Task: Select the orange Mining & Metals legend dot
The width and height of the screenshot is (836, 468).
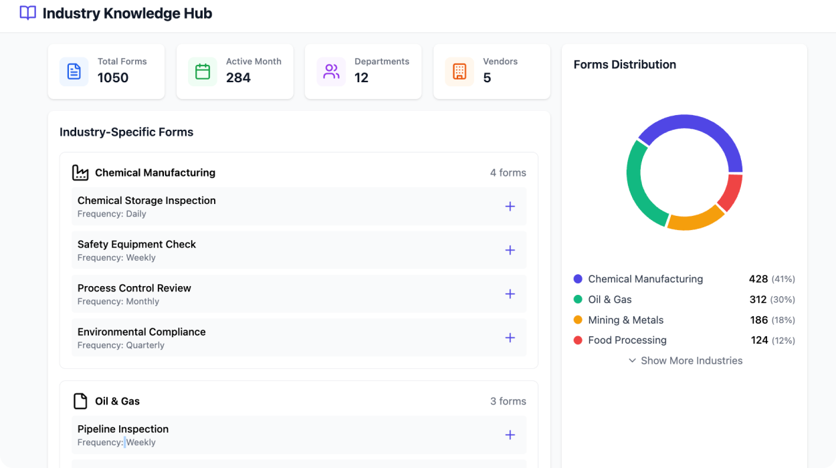Action: (578, 320)
